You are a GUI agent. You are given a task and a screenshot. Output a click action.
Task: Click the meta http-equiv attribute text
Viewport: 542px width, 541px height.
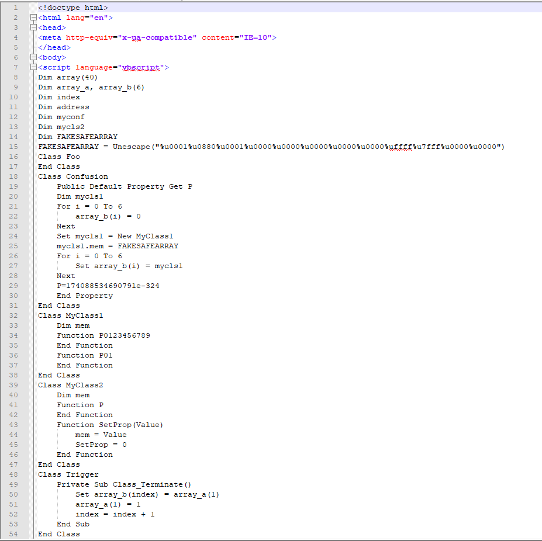point(89,37)
